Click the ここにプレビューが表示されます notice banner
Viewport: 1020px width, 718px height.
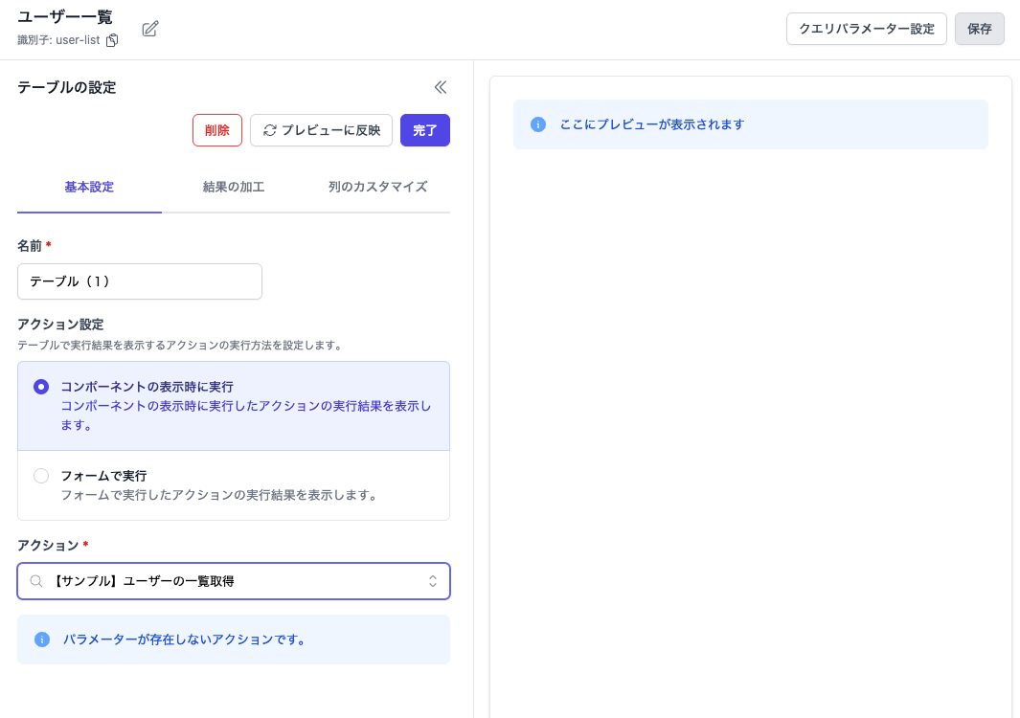click(750, 124)
